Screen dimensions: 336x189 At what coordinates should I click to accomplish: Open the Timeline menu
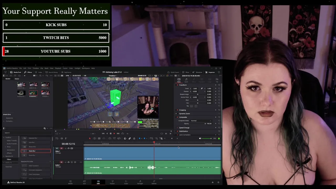click(x=36, y=68)
